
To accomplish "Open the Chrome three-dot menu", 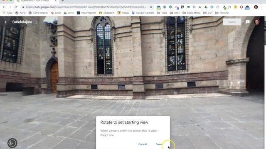I will (x=262, y=7).
